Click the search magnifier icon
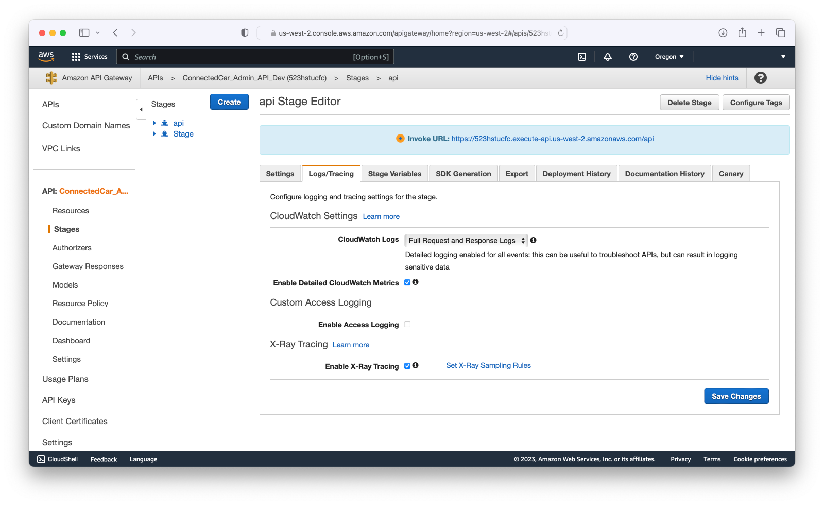This screenshot has width=824, height=505. click(126, 57)
